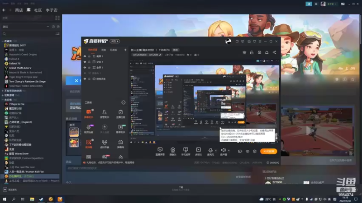Add a multimedia source (多媒体)
The width and height of the screenshot is (362, 203).
(198, 152)
